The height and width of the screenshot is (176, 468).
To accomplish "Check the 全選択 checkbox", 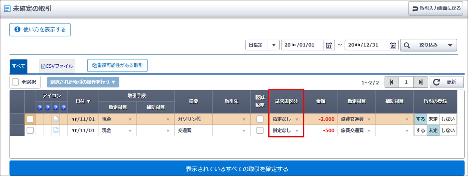I will tap(15, 82).
